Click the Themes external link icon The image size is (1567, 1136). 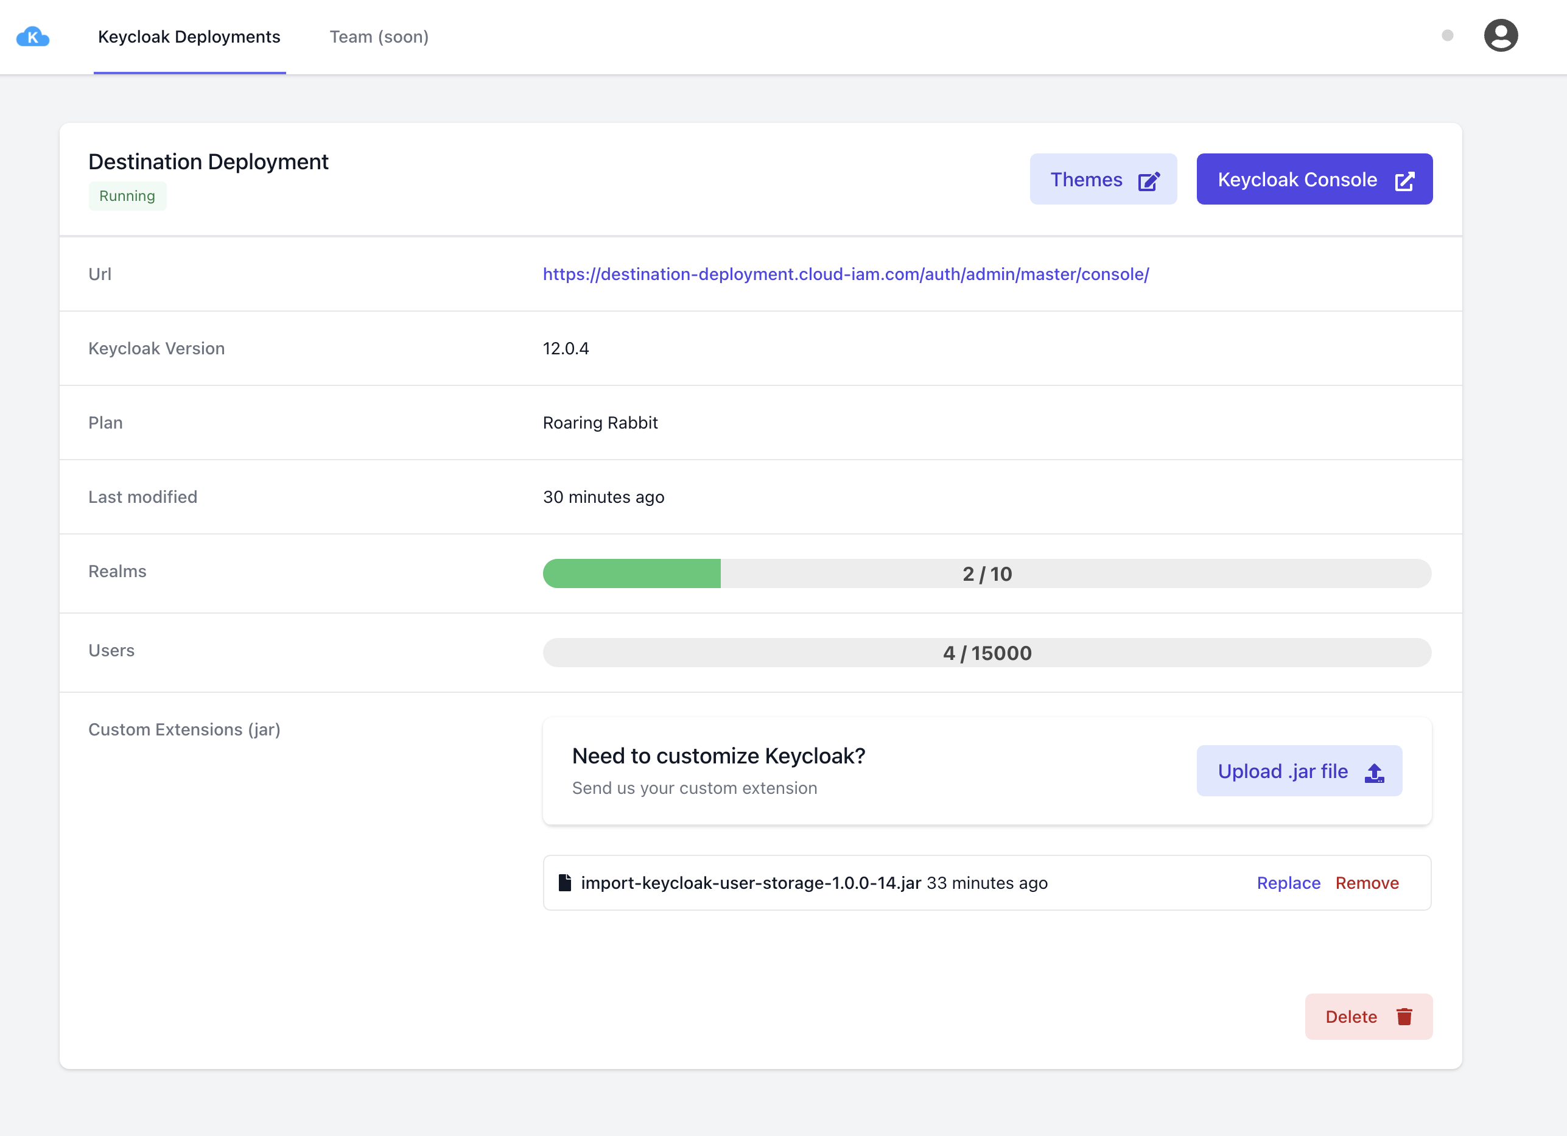(x=1149, y=180)
